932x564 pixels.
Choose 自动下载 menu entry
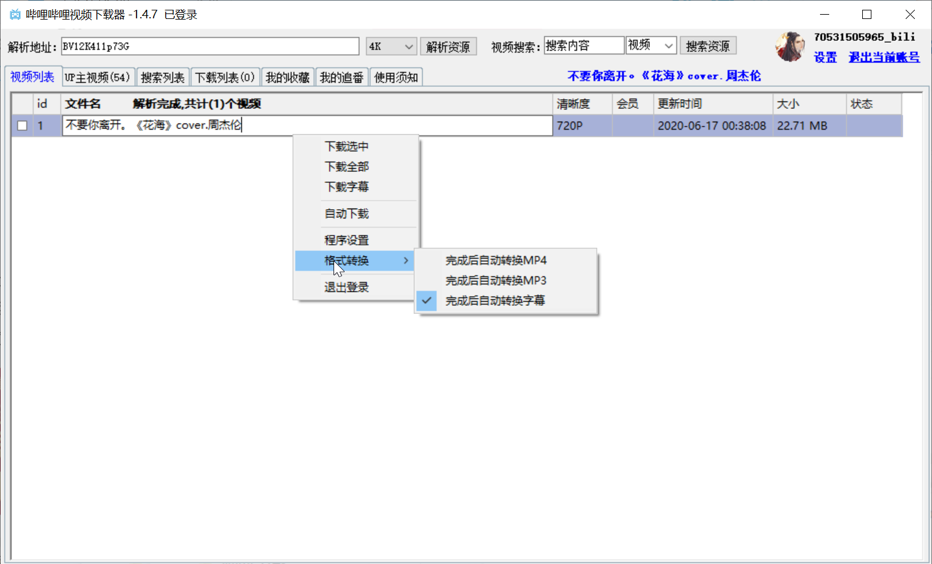[346, 213]
